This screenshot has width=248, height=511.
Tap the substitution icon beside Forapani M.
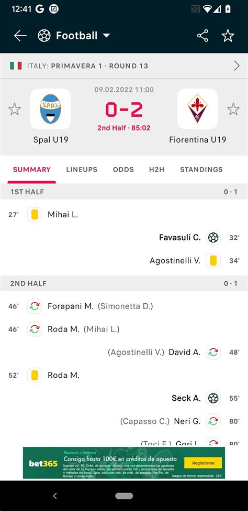click(x=35, y=306)
